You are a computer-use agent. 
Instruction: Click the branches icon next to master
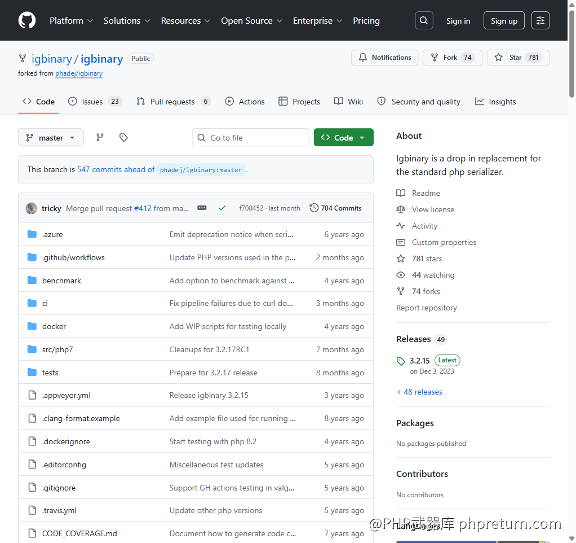pyautogui.click(x=100, y=138)
